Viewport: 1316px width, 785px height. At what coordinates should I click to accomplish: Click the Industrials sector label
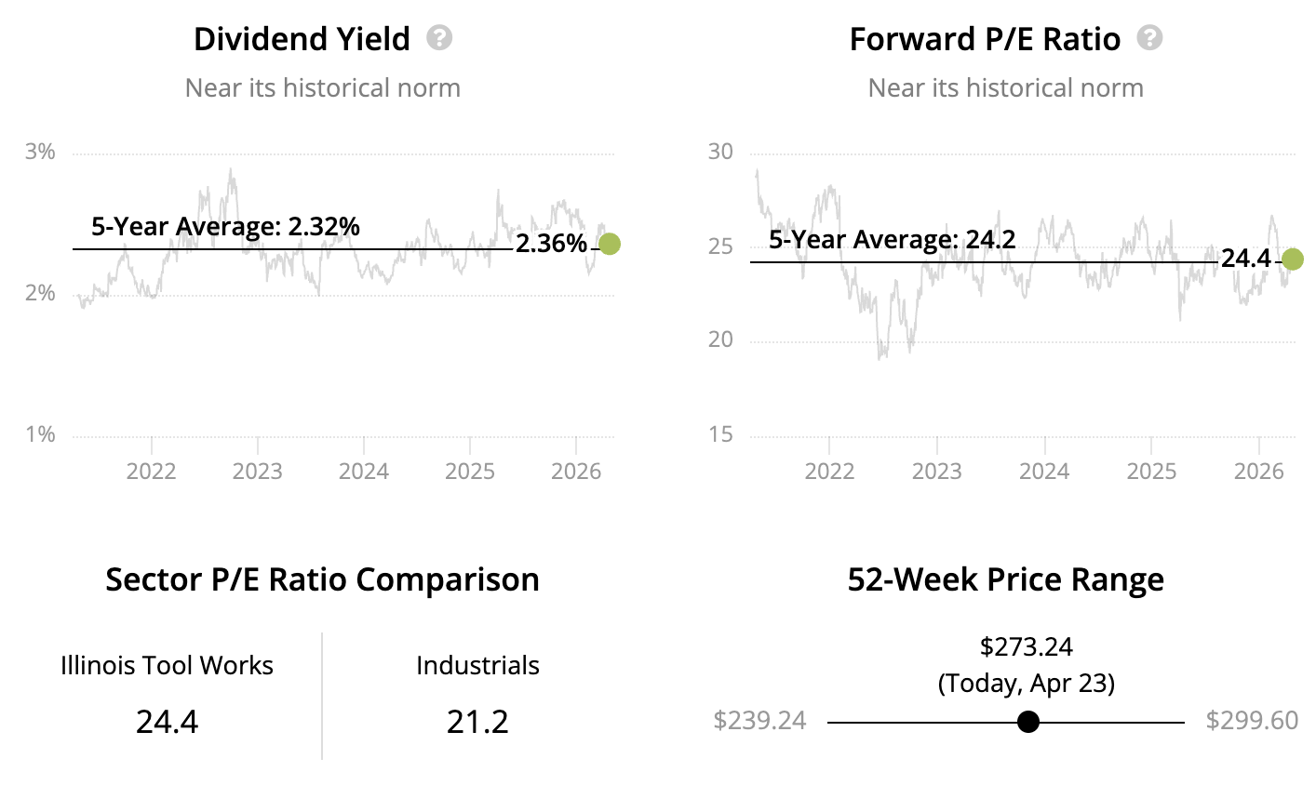(x=477, y=666)
